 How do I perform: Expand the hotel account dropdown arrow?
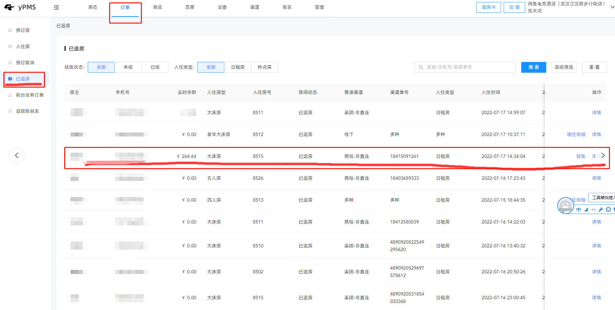coord(612,7)
